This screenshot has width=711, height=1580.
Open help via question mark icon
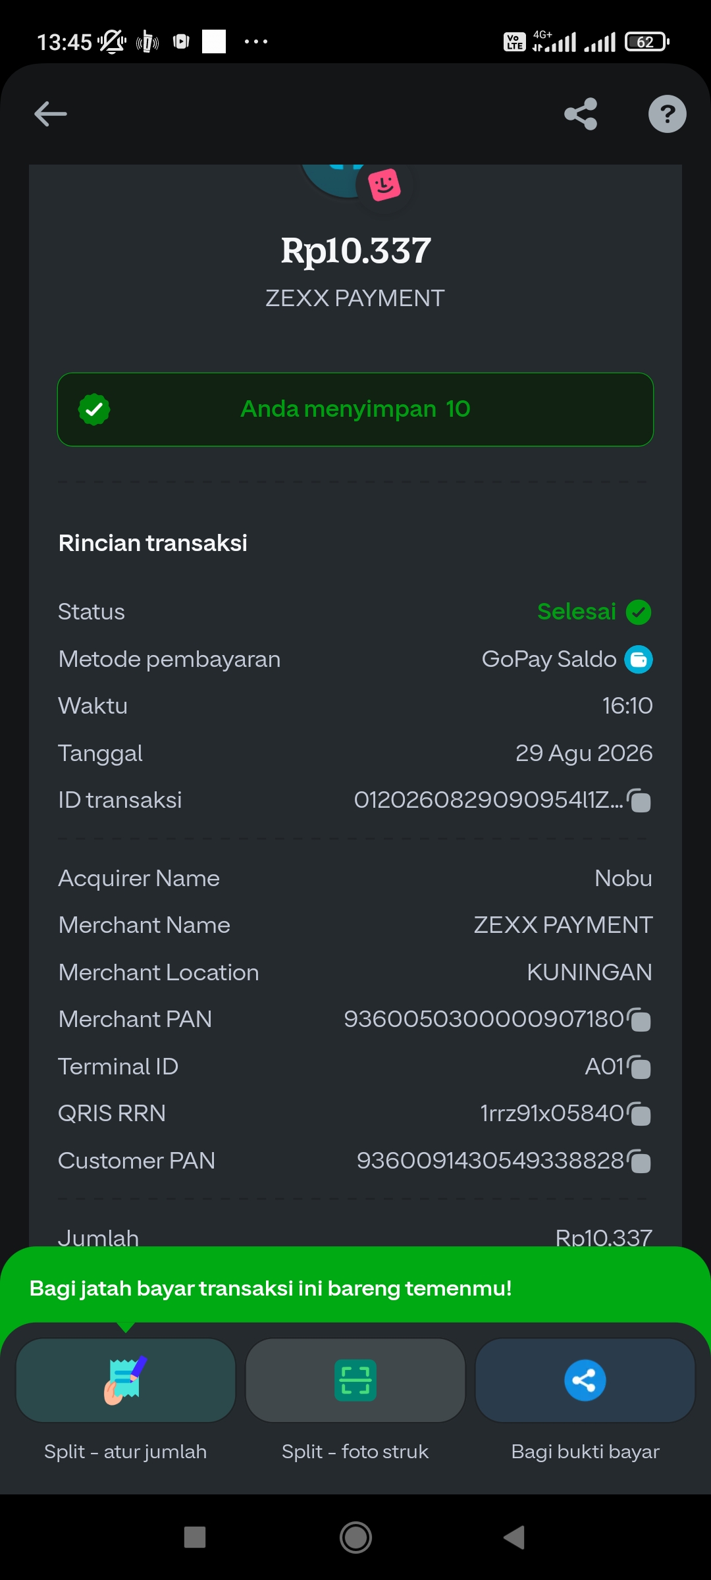[667, 114]
